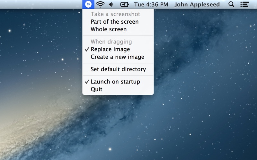Click the 1x menu bar app icon

tap(88, 4)
